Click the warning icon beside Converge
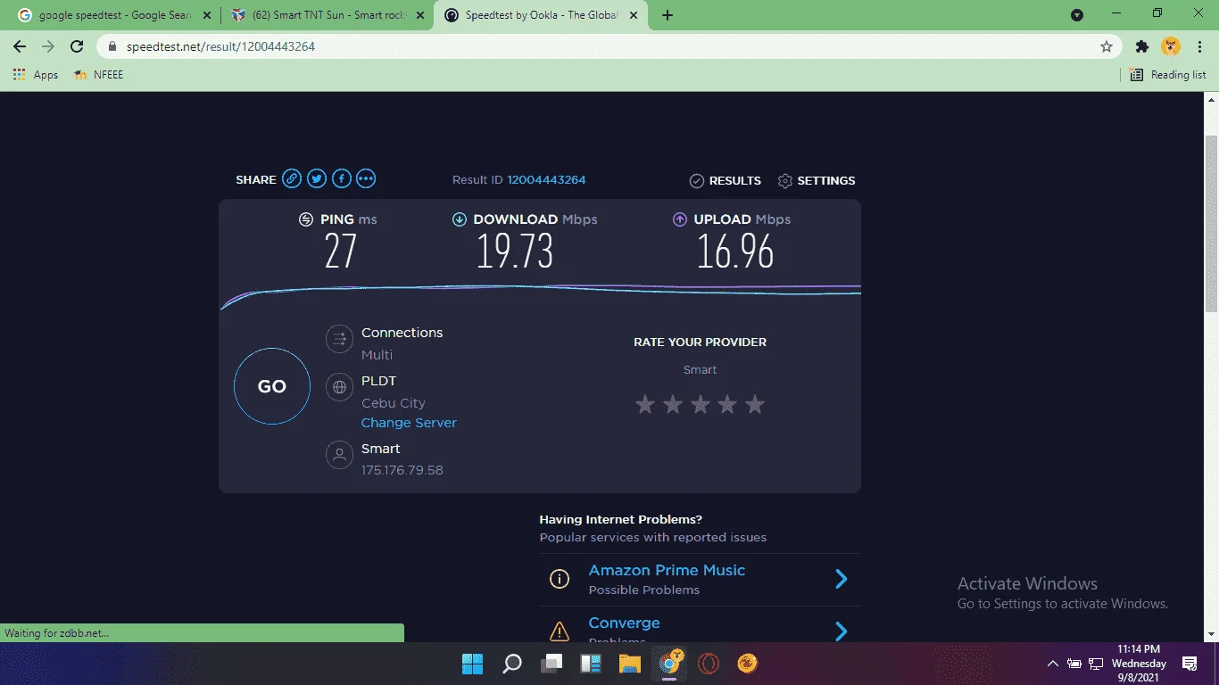This screenshot has height=685, width=1219. pos(560,632)
